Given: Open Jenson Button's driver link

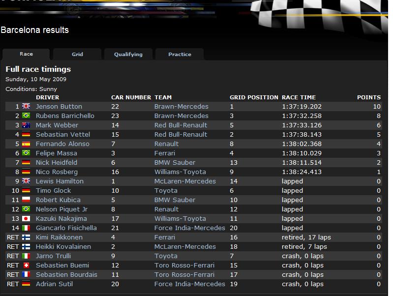Looking at the screenshot, I should pyautogui.click(x=59, y=106).
